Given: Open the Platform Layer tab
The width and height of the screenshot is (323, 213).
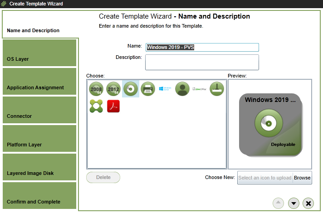Looking at the screenshot, I should tap(39, 139).
